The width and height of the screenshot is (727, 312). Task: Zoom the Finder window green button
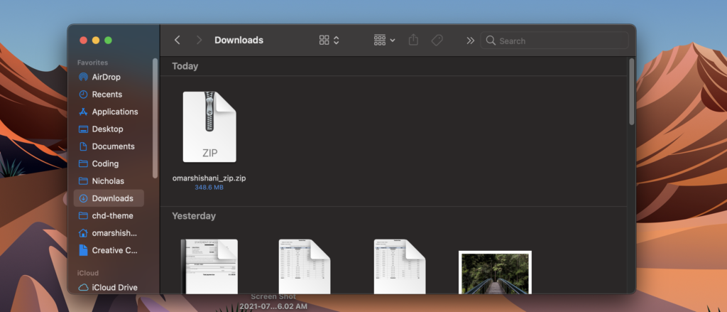click(108, 41)
